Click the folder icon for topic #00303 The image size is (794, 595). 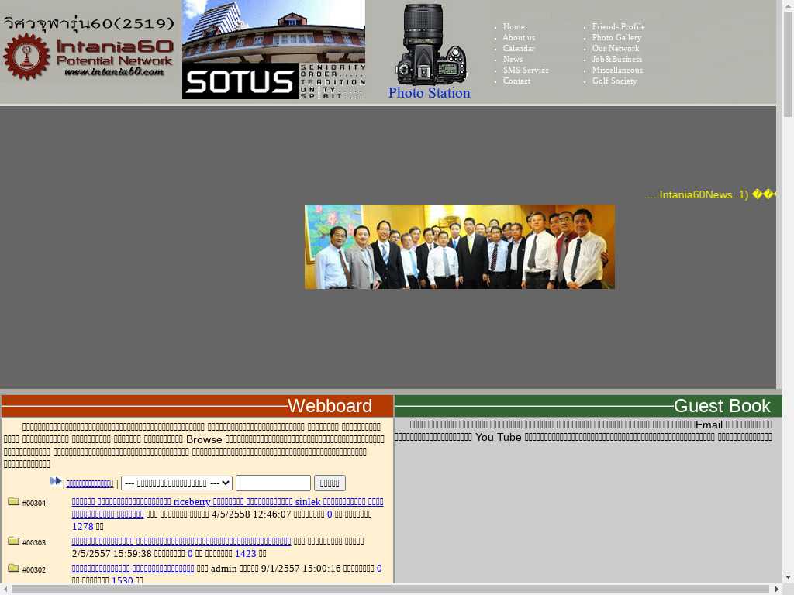point(14,541)
